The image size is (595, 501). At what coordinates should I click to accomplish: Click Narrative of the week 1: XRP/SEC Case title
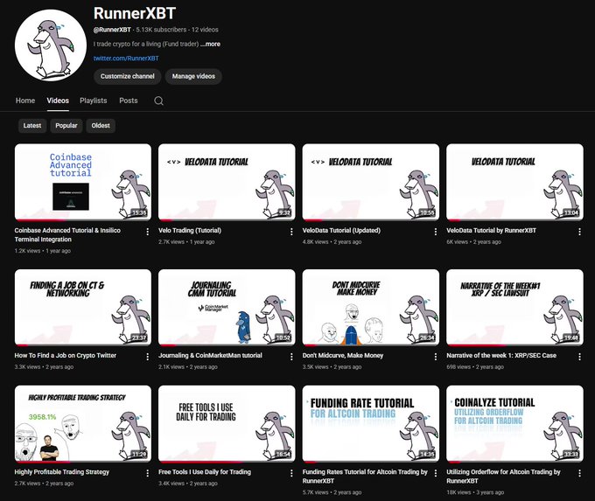click(x=501, y=355)
